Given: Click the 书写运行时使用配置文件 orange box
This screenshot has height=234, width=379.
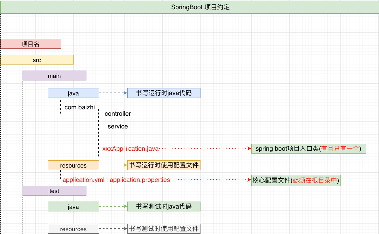Looking at the screenshot, I should click(163, 165).
